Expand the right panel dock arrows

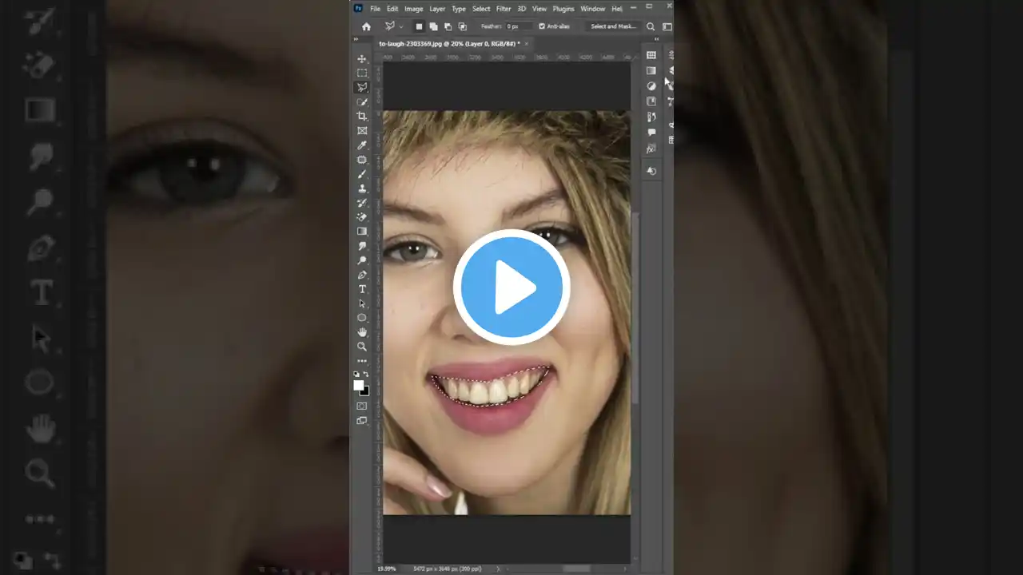tap(657, 38)
